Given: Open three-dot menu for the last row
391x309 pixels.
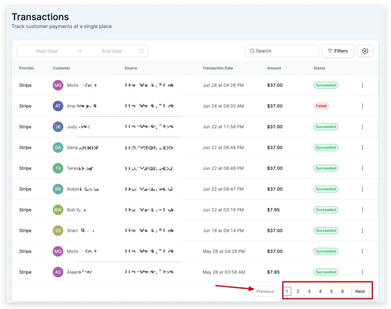Looking at the screenshot, I should click(362, 272).
